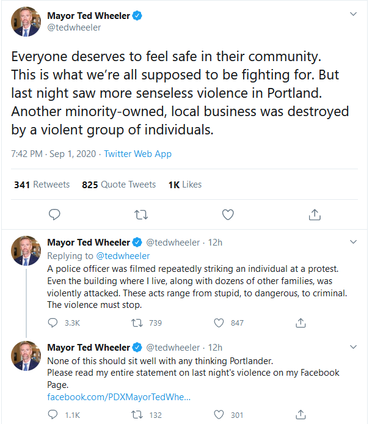Open the main tweet's chevron options menu
This screenshot has width=372, height=424.
coord(353,14)
